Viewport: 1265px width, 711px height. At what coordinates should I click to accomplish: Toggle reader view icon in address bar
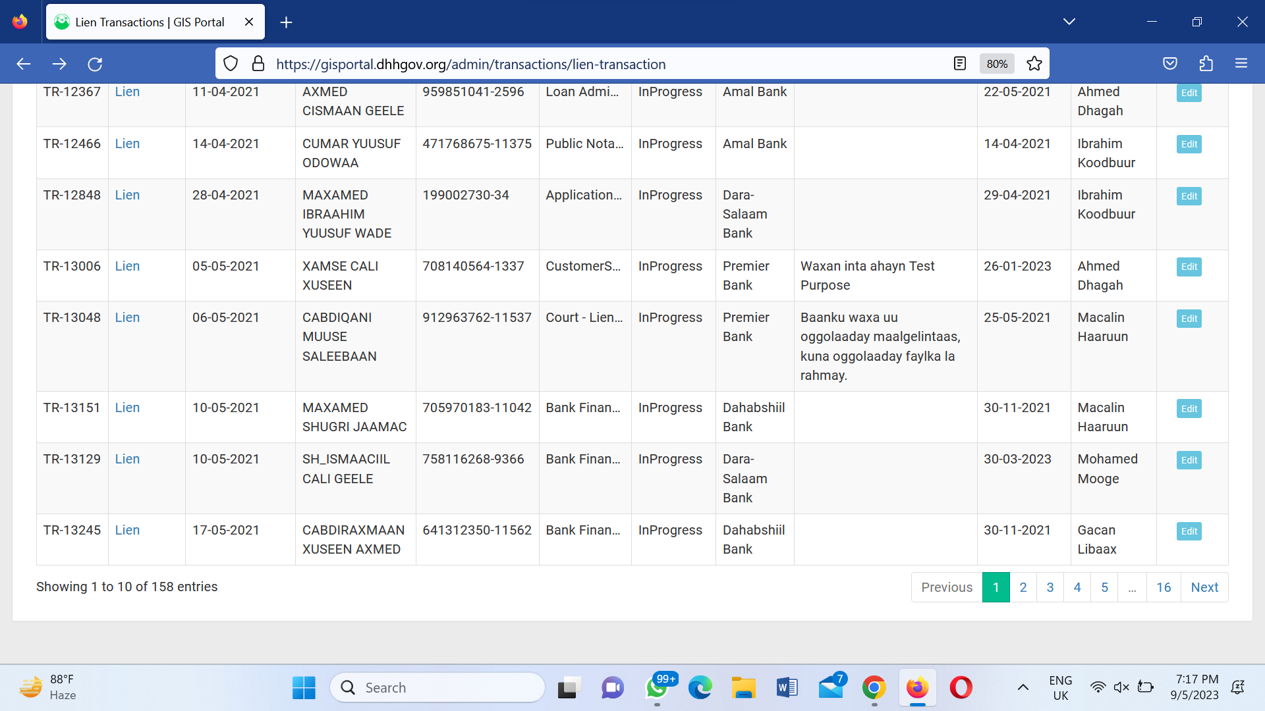point(960,64)
